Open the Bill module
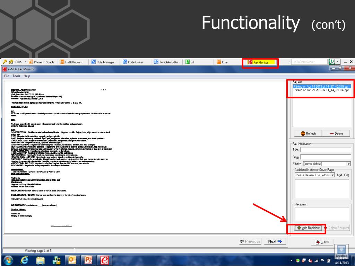Screen dimensions: 355x266 coord(190,62)
